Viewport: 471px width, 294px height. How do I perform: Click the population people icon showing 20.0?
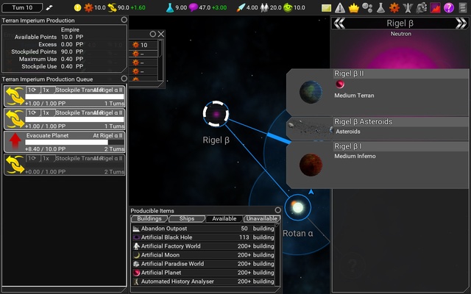pyautogui.click(x=264, y=8)
